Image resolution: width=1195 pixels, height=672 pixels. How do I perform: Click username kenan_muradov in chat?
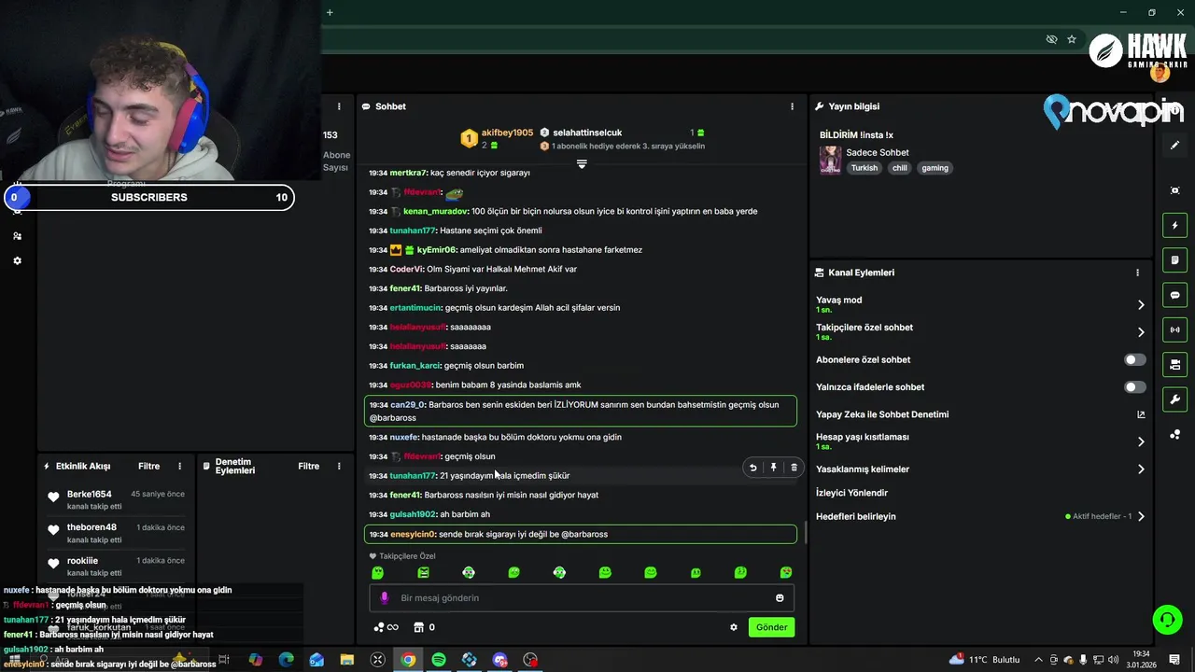pyautogui.click(x=435, y=212)
